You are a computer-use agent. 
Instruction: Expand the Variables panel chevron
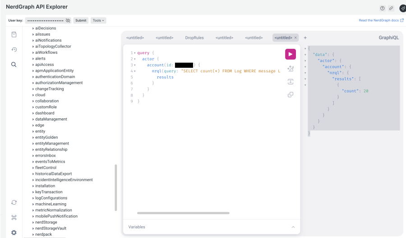point(293,227)
